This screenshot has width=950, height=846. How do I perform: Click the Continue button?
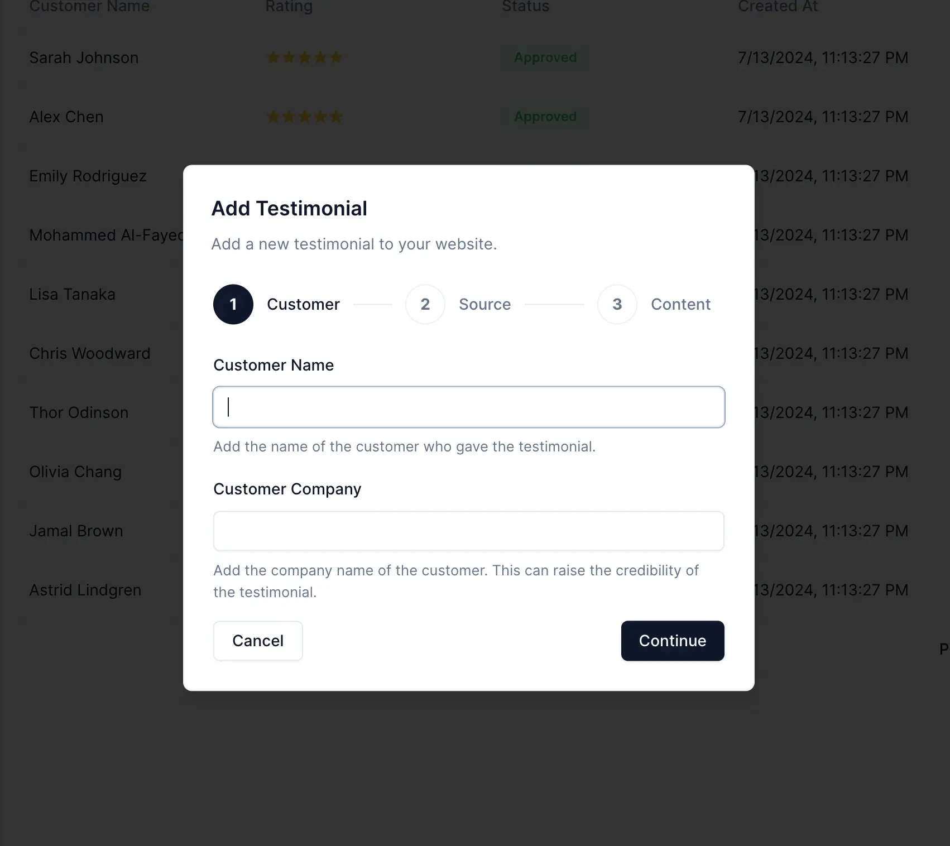coord(672,641)
